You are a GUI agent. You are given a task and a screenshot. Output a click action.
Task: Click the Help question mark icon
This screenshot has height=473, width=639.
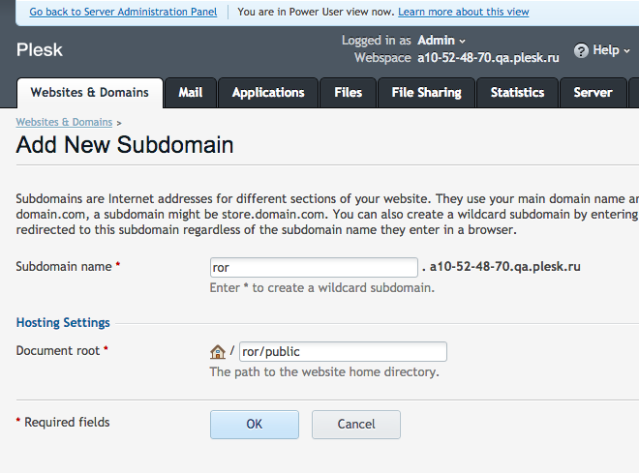[x=581, y=51]
